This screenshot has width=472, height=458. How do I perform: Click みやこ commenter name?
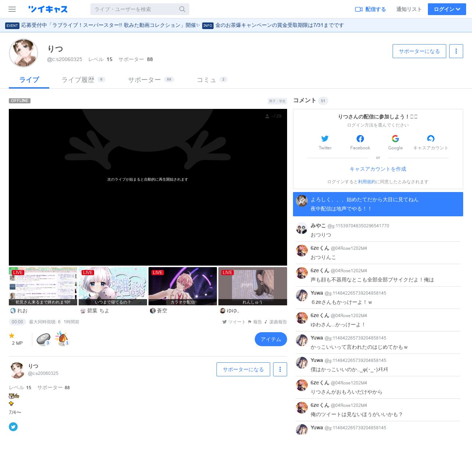point(318,226)
